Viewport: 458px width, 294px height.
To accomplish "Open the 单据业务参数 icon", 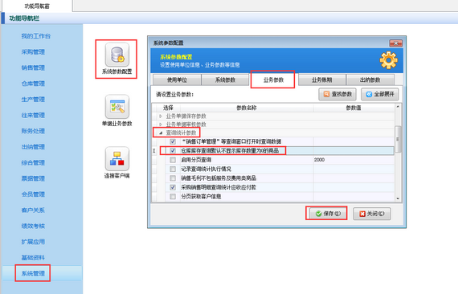I will click(117, 107).
